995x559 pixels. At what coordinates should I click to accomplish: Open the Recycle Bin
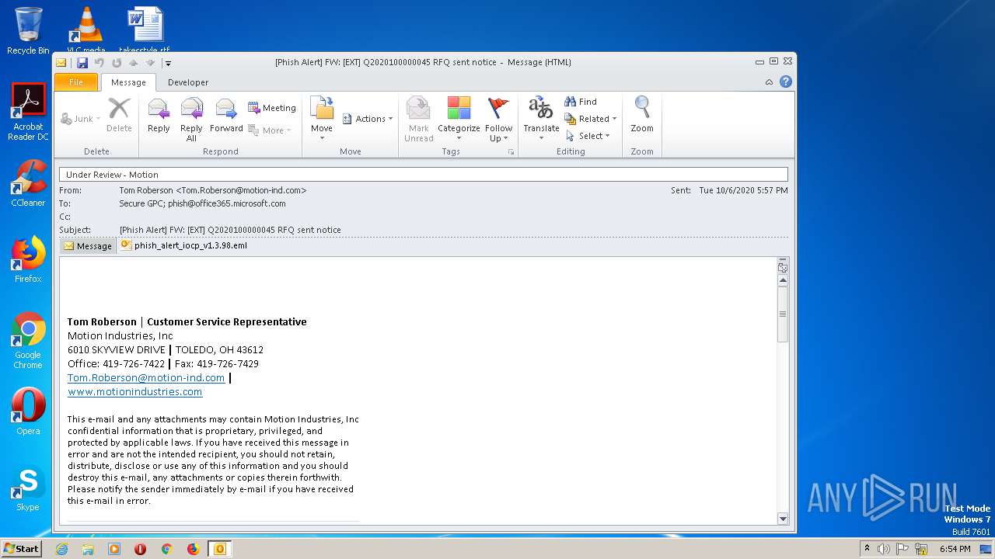(x=28, y=30)
